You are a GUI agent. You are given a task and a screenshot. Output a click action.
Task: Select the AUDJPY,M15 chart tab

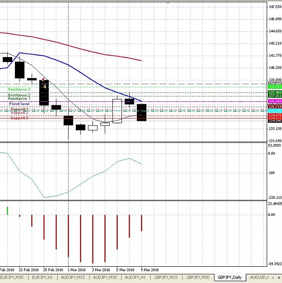(x=73, y=277)
